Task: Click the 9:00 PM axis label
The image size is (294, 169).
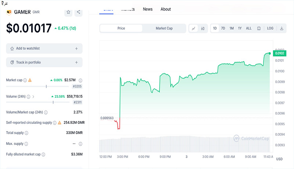Action: click(165, 157)
